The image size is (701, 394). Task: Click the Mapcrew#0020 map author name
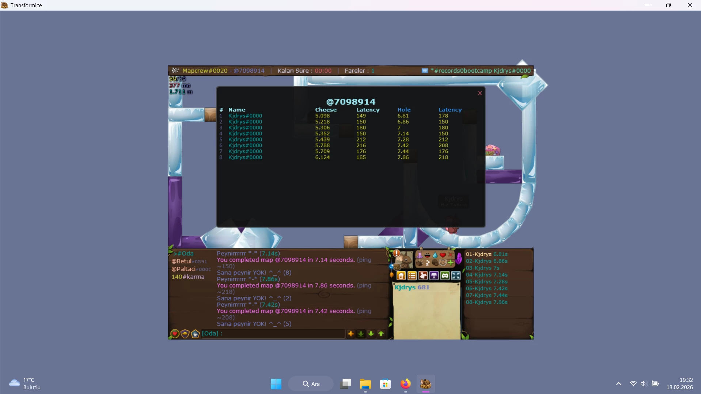205,71
